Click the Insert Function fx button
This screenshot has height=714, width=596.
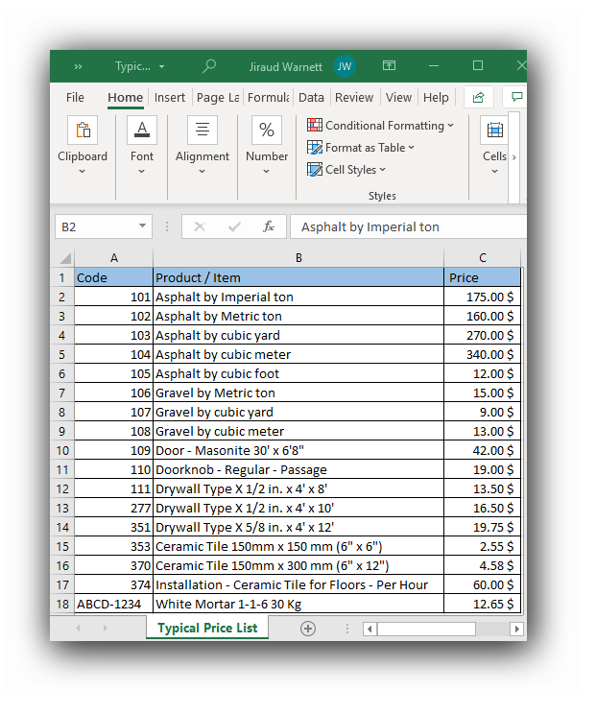269,227
